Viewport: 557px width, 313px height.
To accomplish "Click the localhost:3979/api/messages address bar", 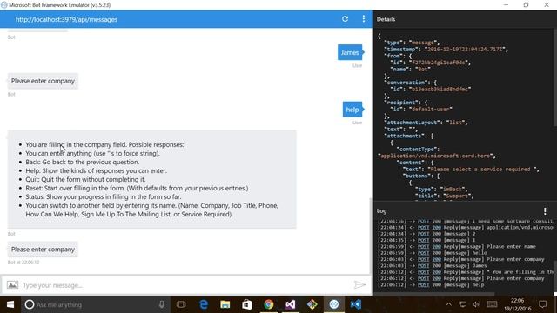I will point(66,19).
